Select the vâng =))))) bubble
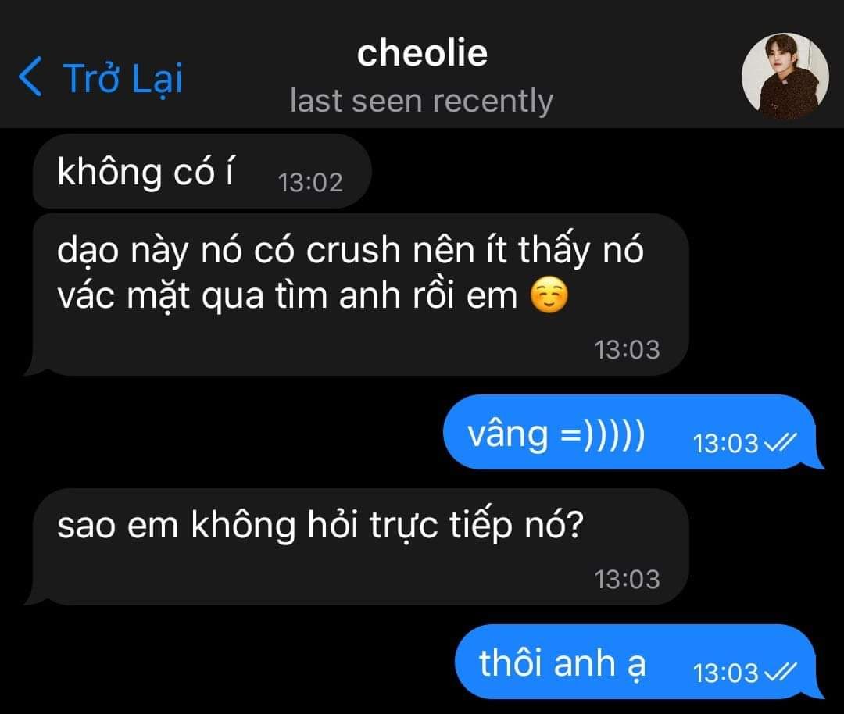844x714 pixels. point(633,432)
